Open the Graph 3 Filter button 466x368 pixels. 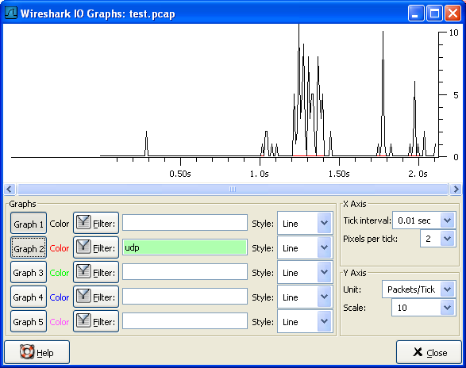96,272
